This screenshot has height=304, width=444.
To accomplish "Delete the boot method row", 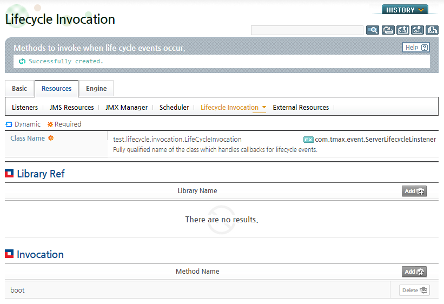I will pyautogui.click(x=415, y=290).
